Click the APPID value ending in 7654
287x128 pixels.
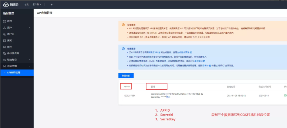pos(129,95)
